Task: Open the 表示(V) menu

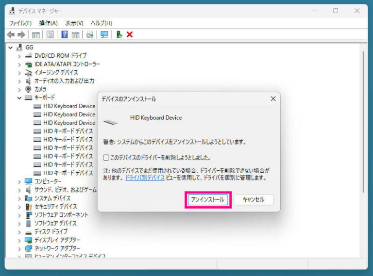Action: [x=74, y=23]
